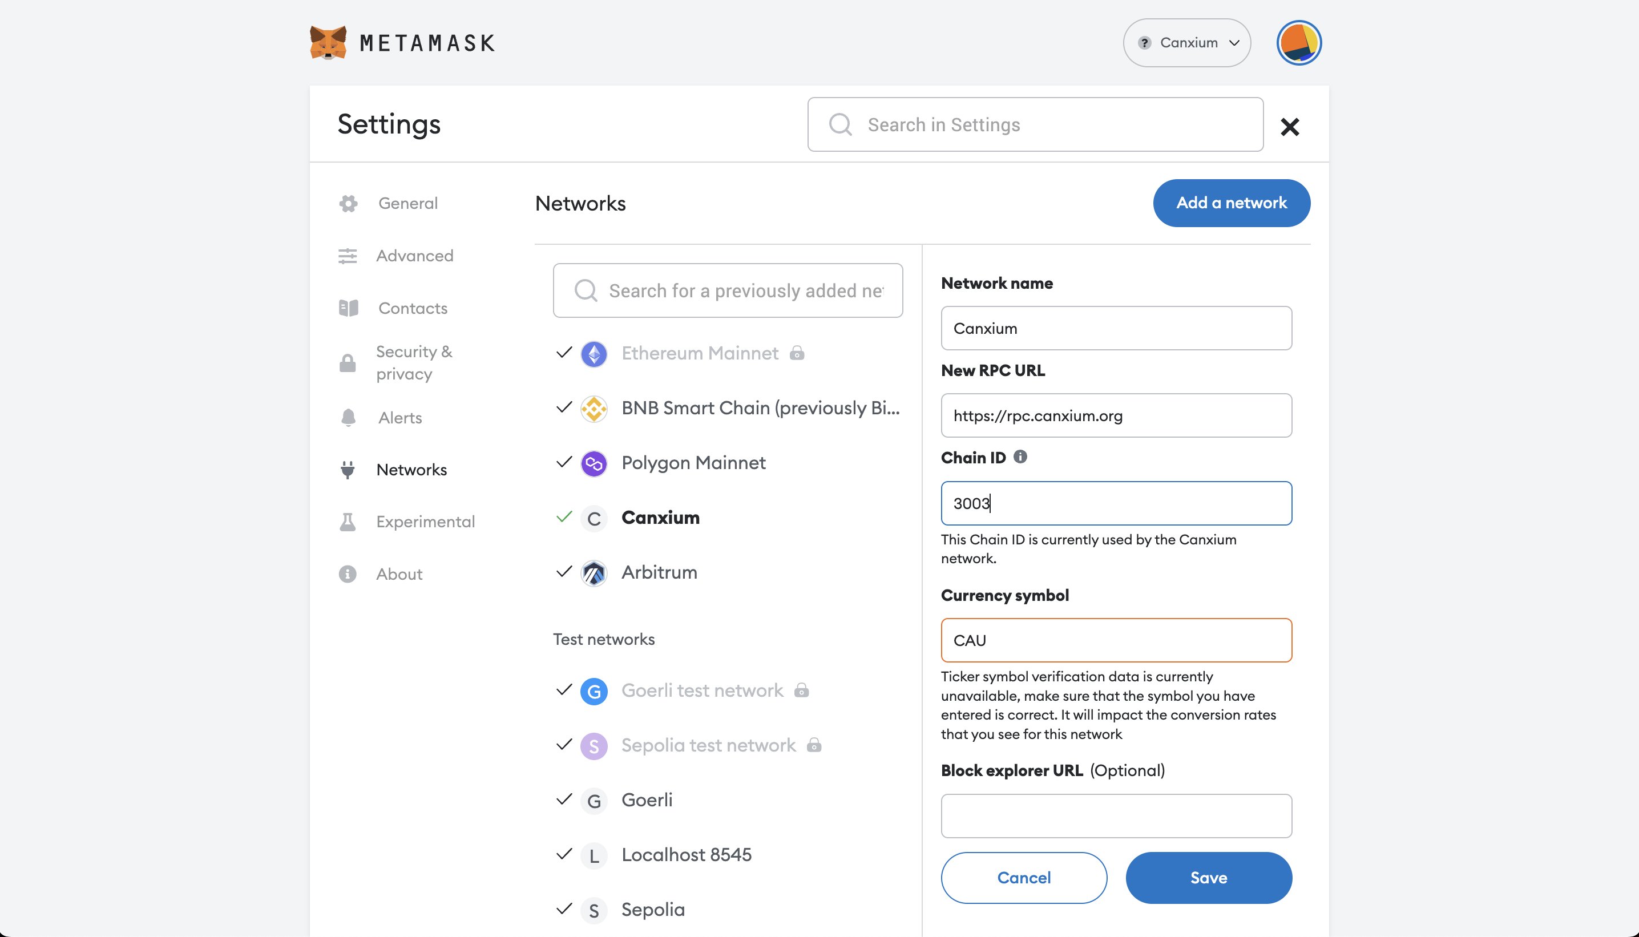Open Security & privacy settings

click(414, 362)
